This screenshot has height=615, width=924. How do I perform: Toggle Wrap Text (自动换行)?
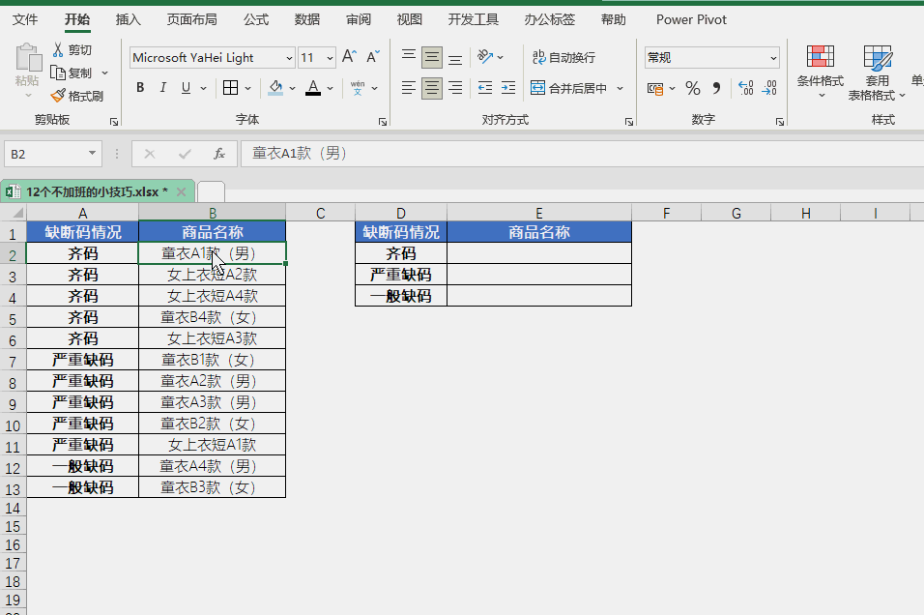coord(564,58)
